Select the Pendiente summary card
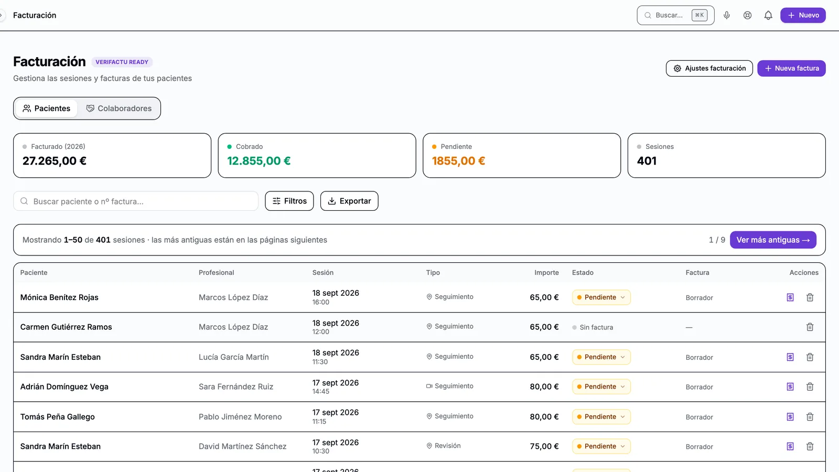 522,155
